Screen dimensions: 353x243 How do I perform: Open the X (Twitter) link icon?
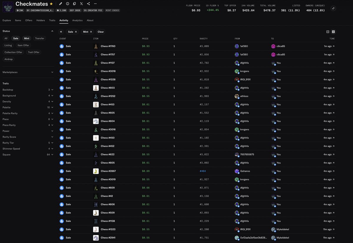tap(82, 4)
